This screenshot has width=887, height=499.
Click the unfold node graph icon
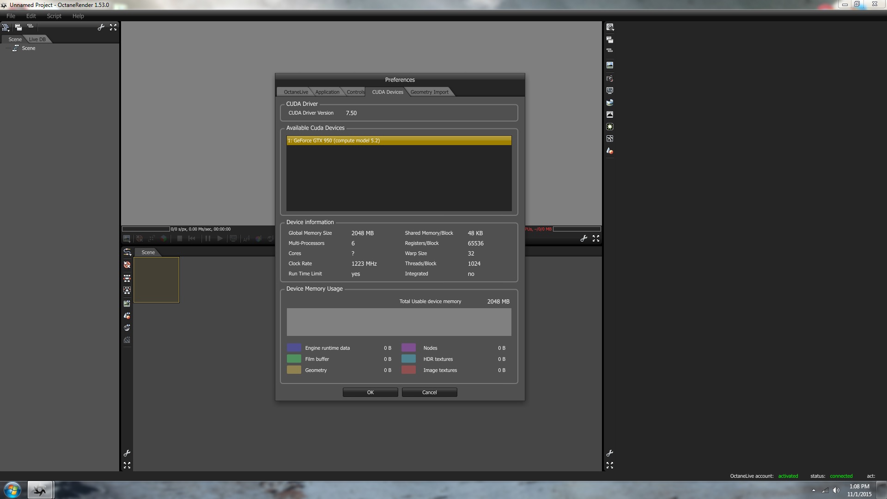(x=127, y=278)
